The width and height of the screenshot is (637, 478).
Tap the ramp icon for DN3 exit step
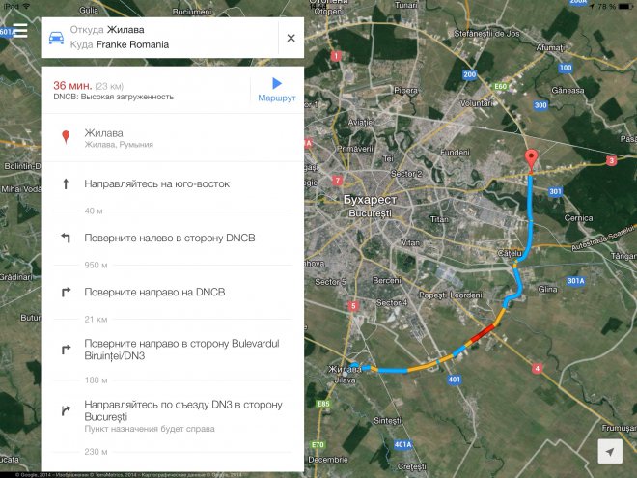66,410
